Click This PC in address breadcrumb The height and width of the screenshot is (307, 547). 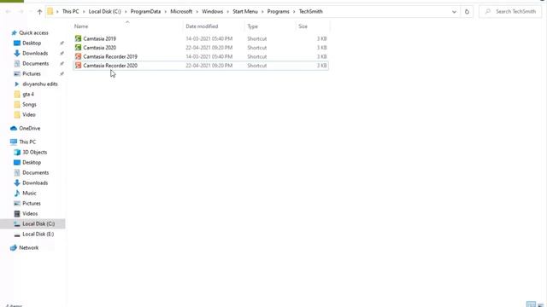tap(70, 11)
